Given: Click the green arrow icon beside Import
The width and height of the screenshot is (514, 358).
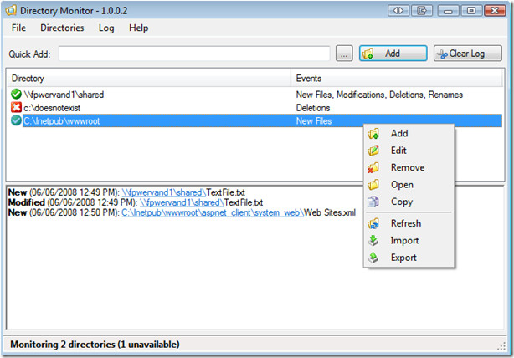Looking at the screenshot, I should (373, 240).
